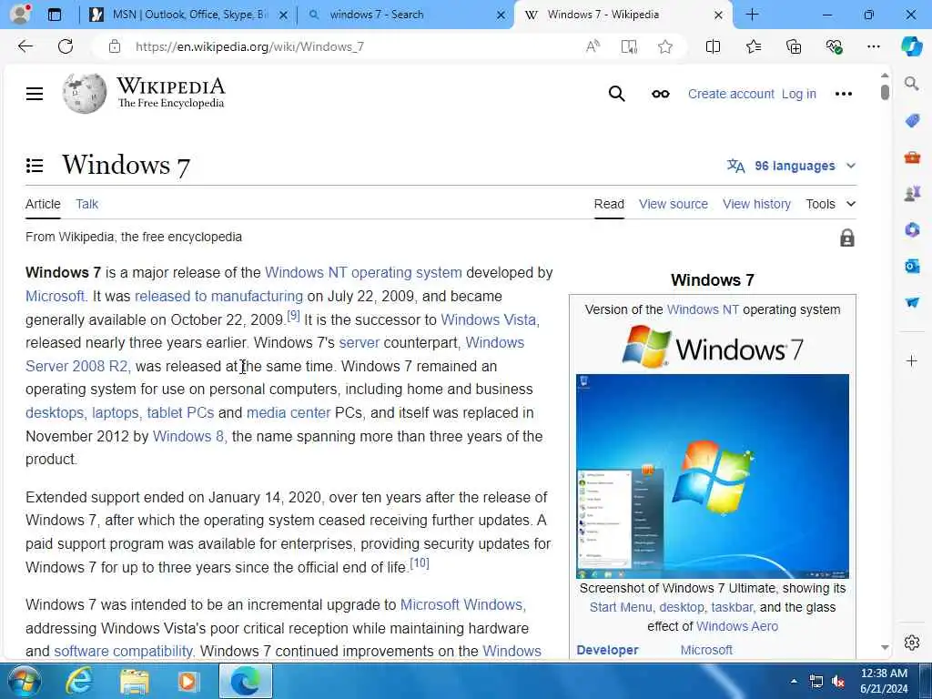The width and height of the screenshot is (932, 699).
Task: Click the scrollbar down arrow
Action: pos(885,647)
